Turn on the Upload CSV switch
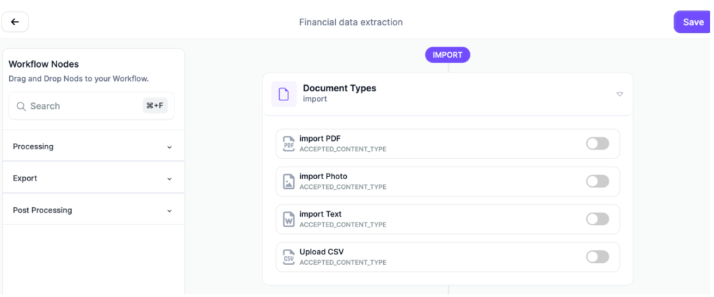714x297 pixels. [x=597, y=257]
